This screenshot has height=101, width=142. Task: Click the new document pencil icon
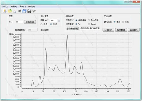5,11
